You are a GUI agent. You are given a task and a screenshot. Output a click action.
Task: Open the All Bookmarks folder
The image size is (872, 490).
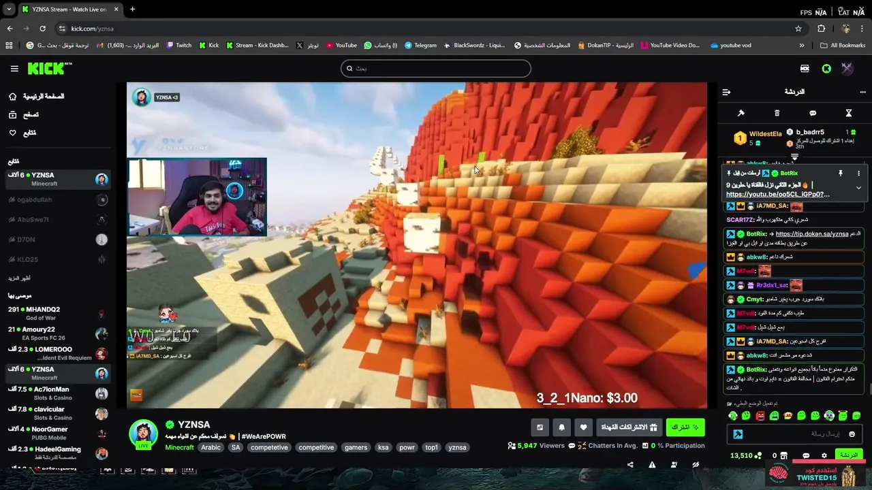coord(843,46)
